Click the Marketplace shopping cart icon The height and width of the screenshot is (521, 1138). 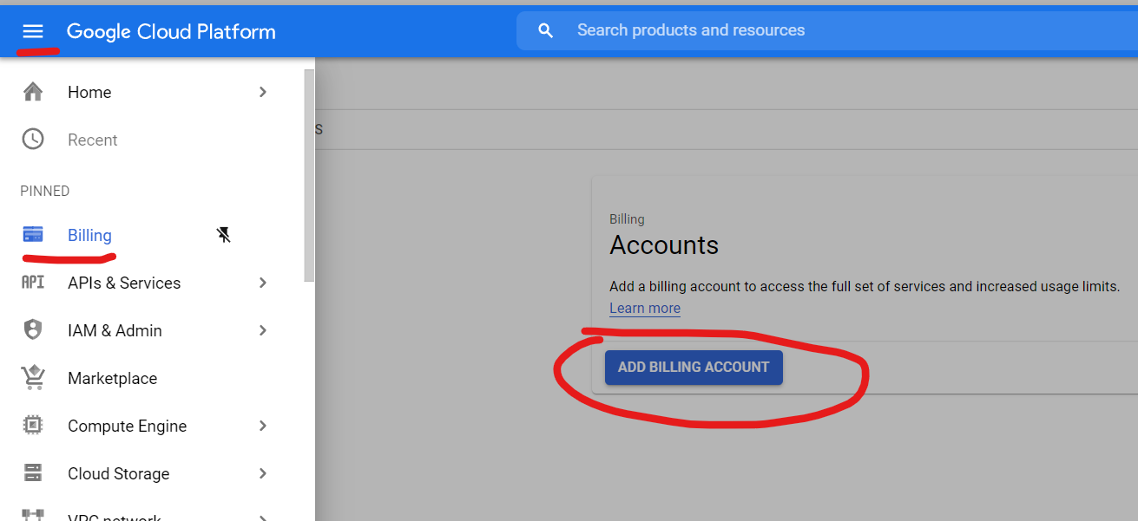tap(33, 378)
